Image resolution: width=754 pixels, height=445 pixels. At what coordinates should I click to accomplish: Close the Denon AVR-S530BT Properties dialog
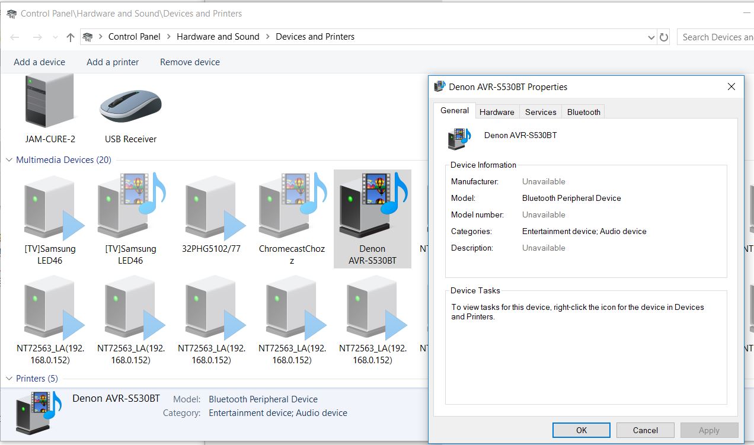tap(731, 87)
